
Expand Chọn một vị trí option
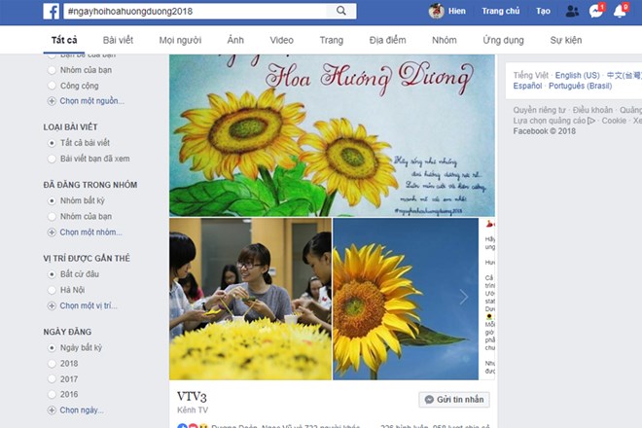(x=89, y=305)
